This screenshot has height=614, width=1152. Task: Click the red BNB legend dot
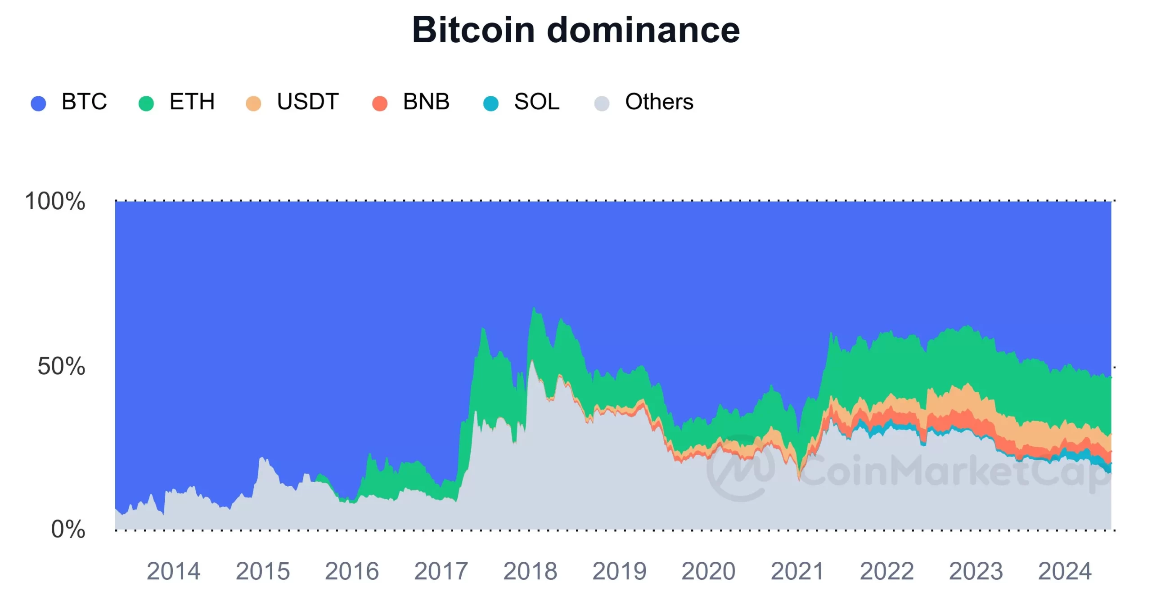pyautogui.click(x=380, y=103)
